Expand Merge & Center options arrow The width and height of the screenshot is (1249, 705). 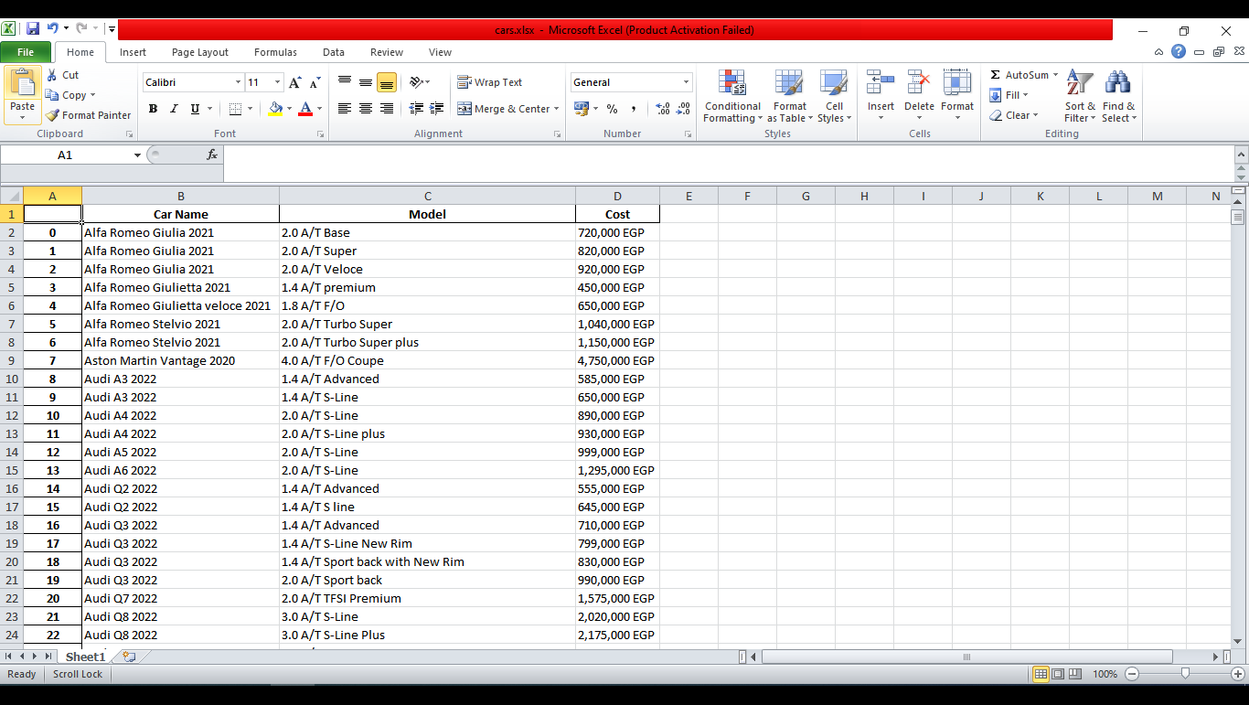pos(556,109)
